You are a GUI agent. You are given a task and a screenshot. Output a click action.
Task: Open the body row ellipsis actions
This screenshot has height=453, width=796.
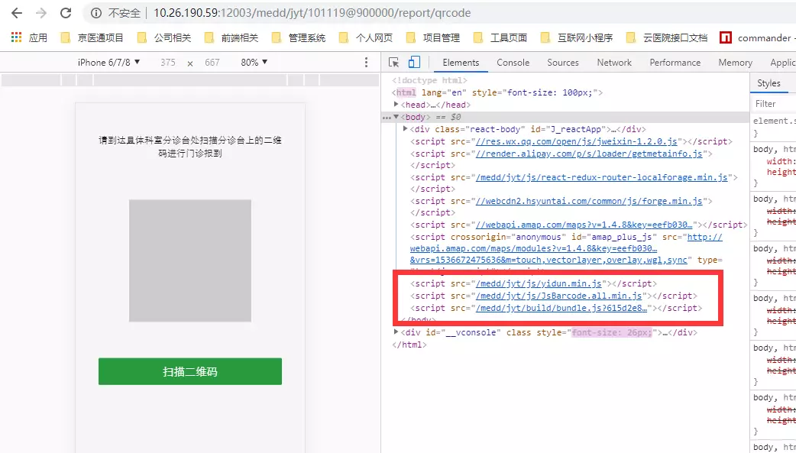pyautogui.click(x=387, y=118)
